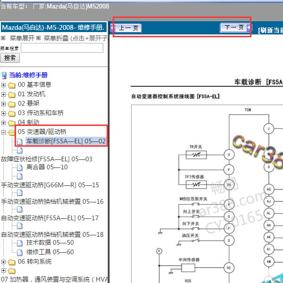283x283 pixels.
Task: Expand the 00 基本信息 tree node
Action: [x=3, y=85]
